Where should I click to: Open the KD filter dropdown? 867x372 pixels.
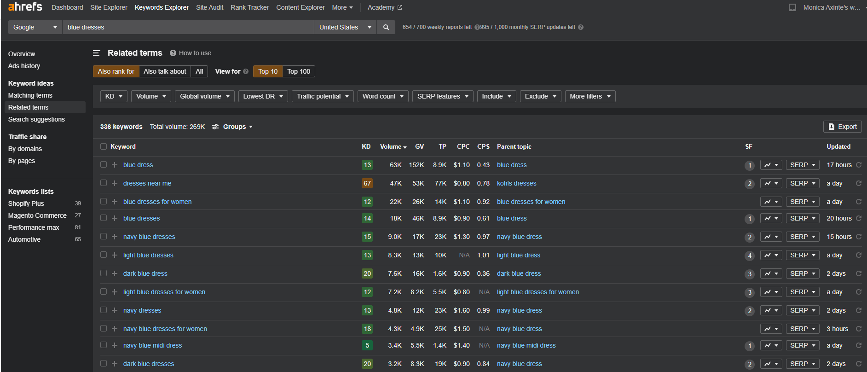coord(114,96)
